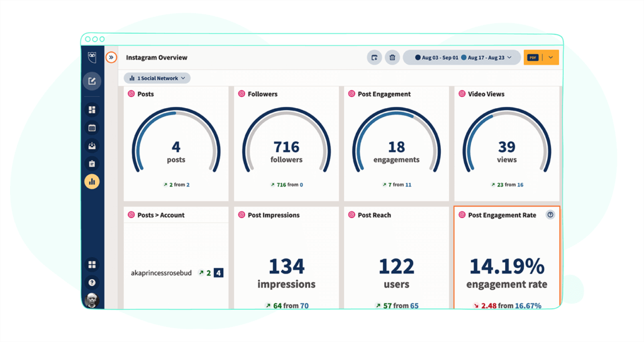Image resolution: width=644 pixels, height=342 pixels.
Task: Click the Instagram icon on Post Engagement card
Action: click(352, 94)
